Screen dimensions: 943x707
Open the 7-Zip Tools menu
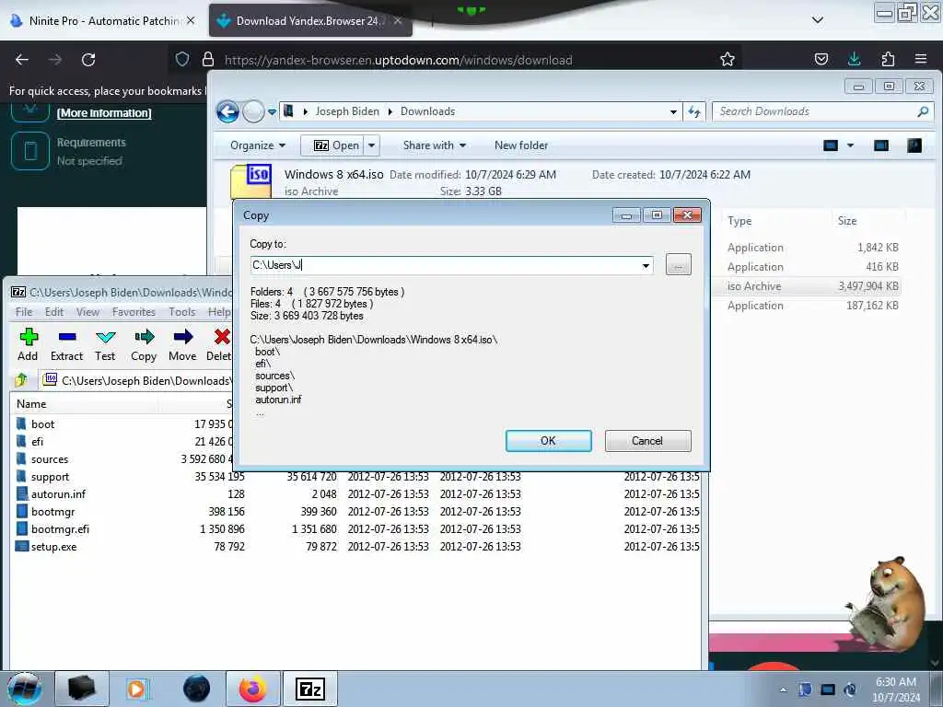(181, 312)
